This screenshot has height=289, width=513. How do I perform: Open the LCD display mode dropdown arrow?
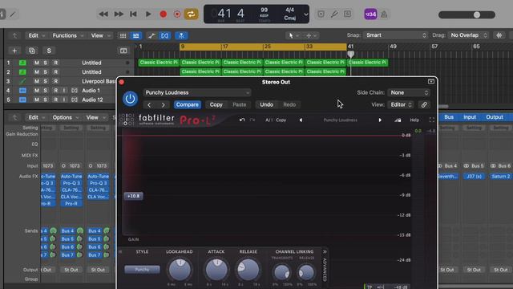[x=305, y=14]
